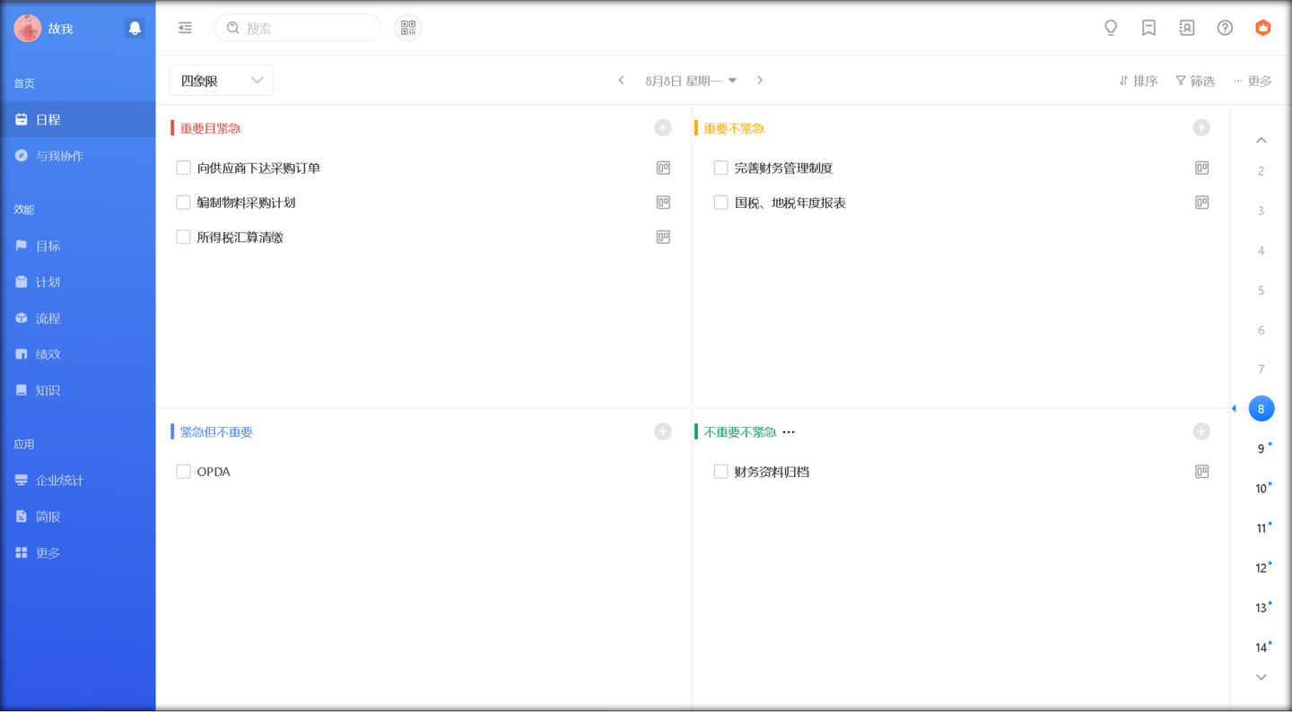Go to 目标 in the sidebar
1292x712 pixels.
(x=48, y=246)
